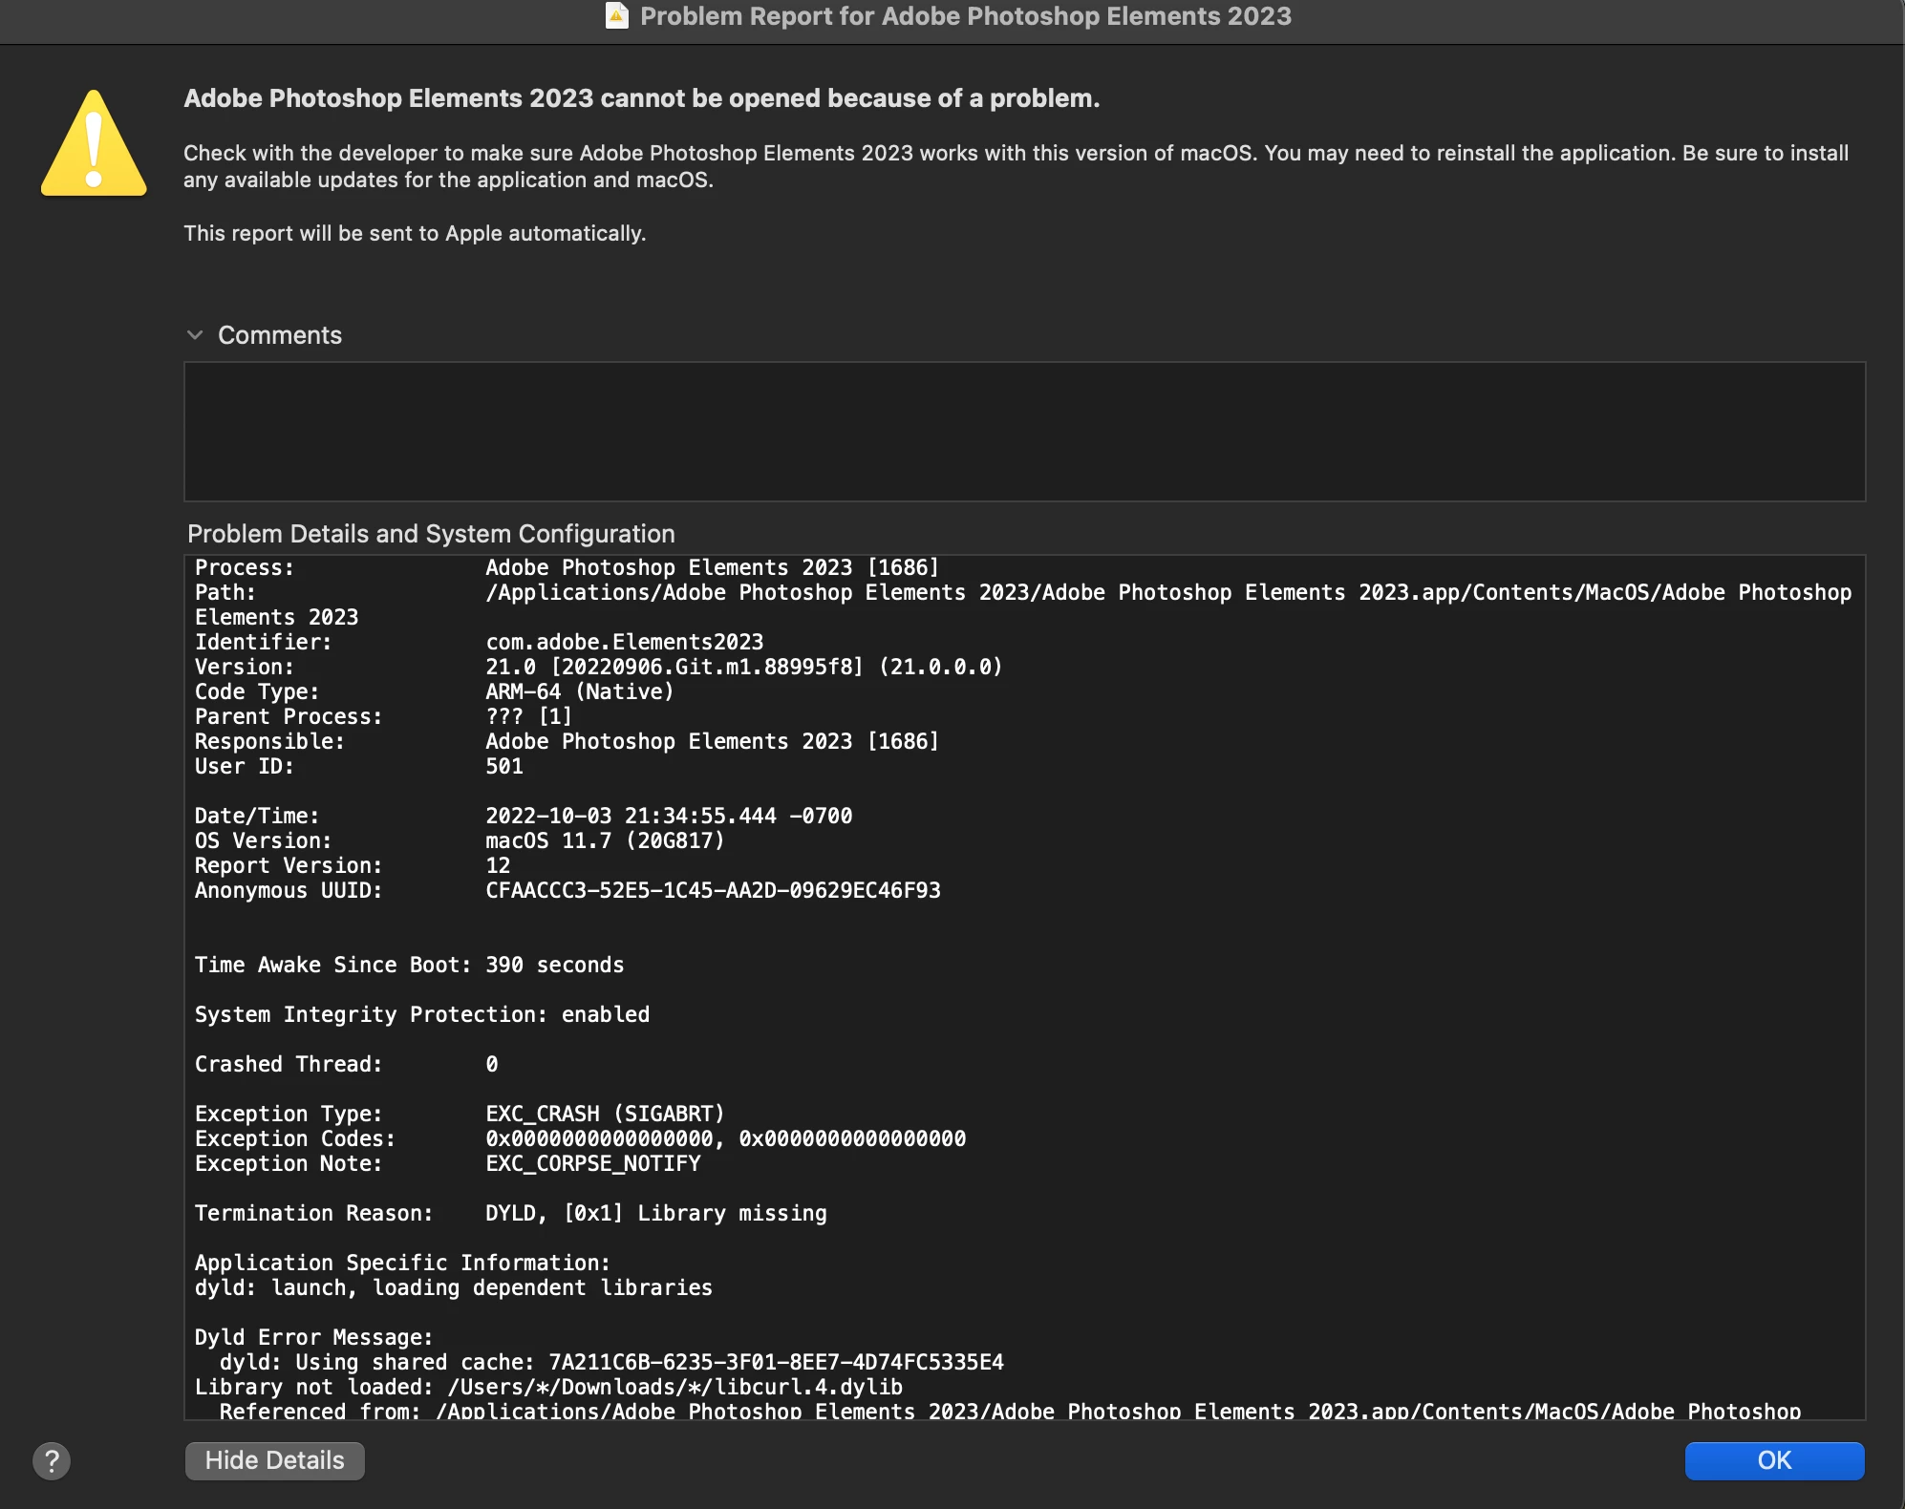Image resolution: width=1905 pixels, height=1509 pixels.
Task: Click 'Problem Details and System Configuration' label
Action: 431,534
